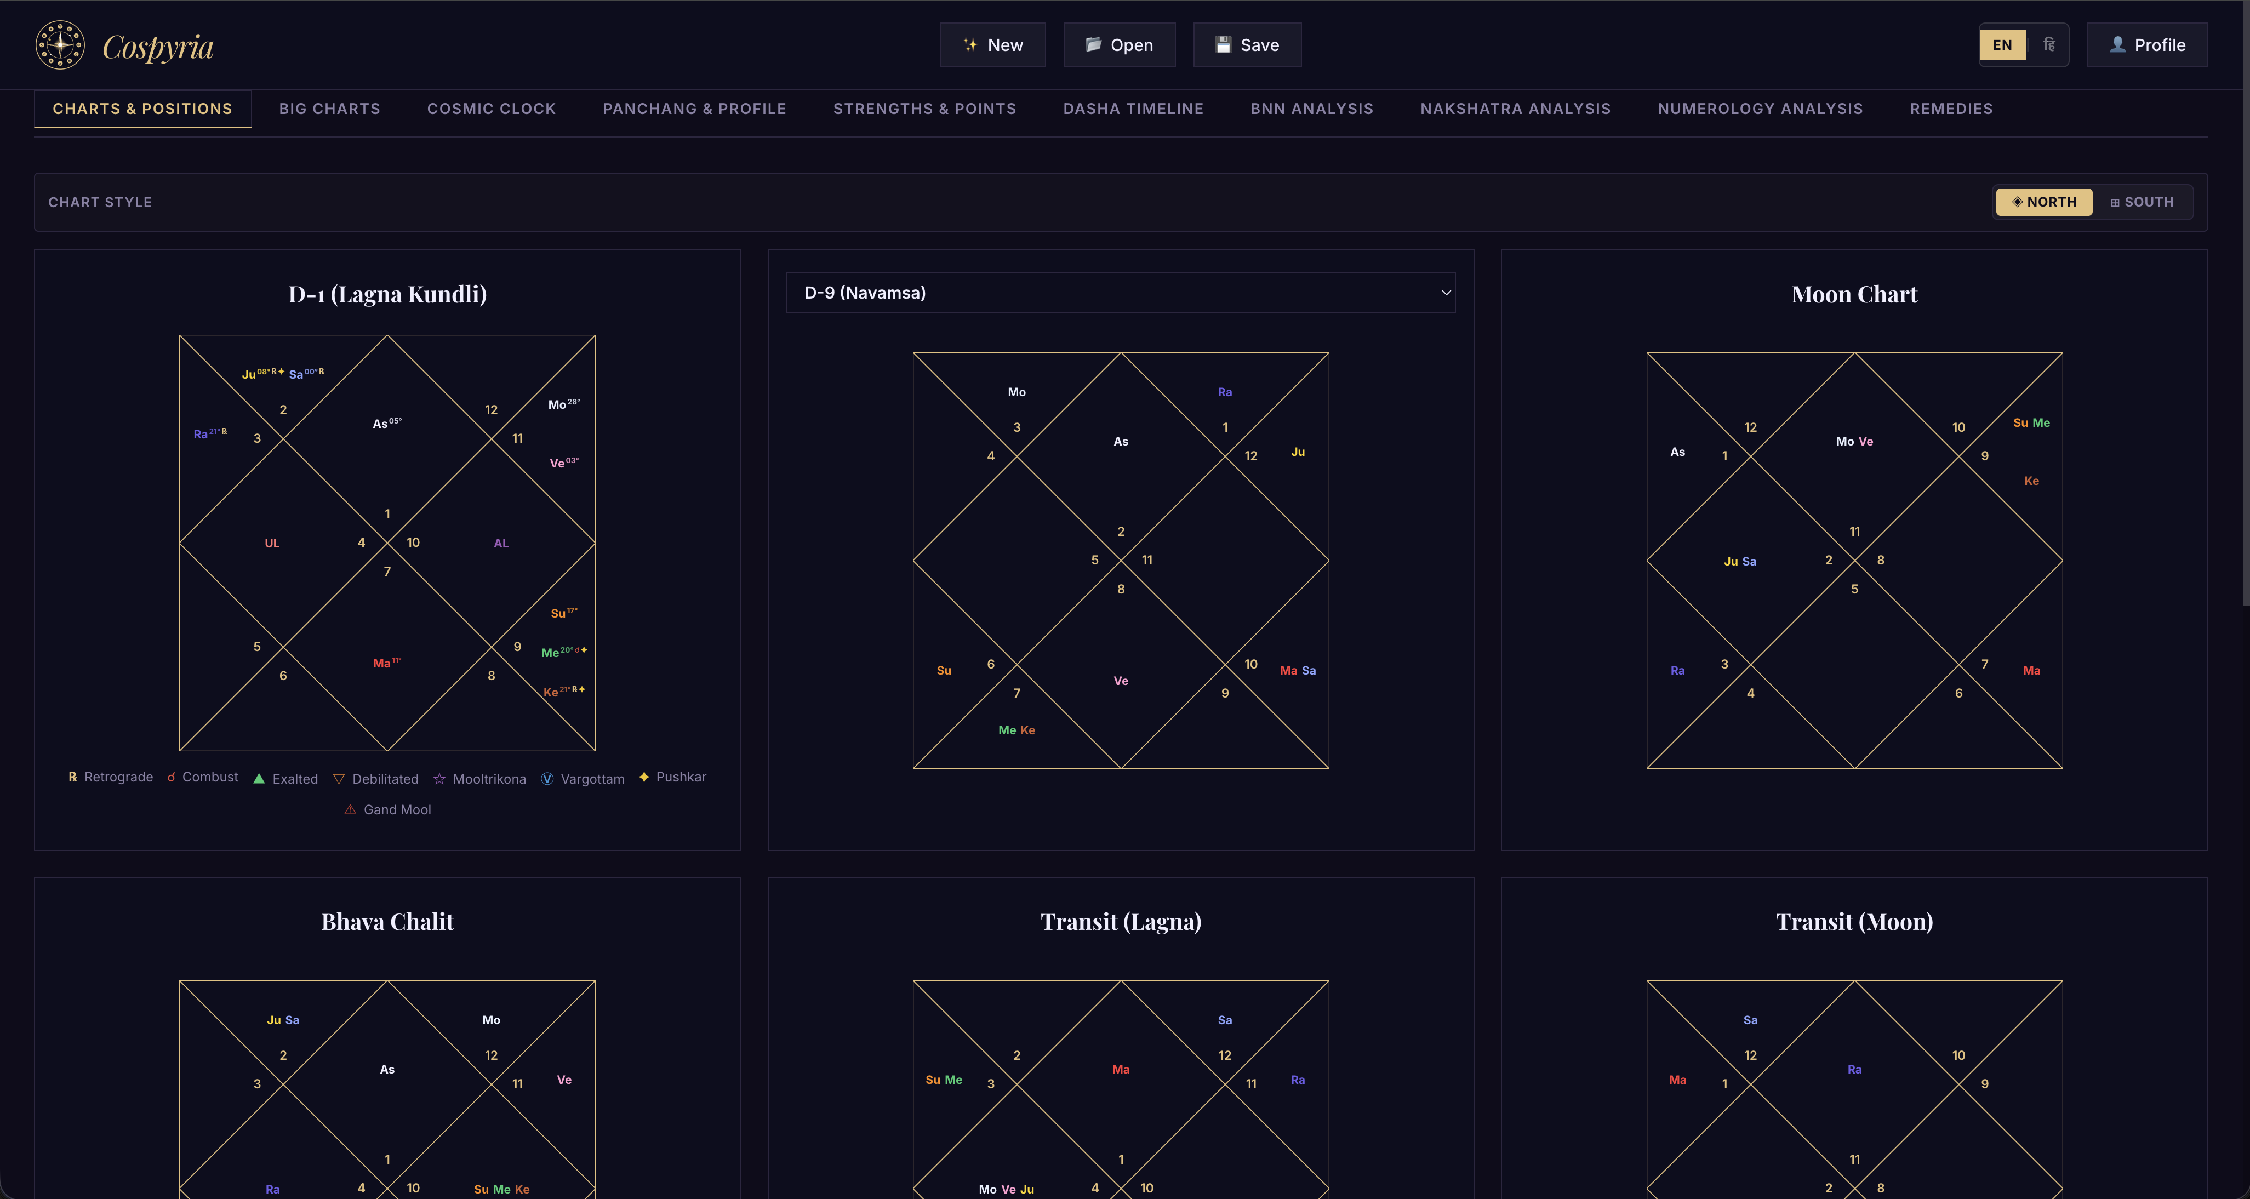Click Me 20° in the D-1 chart

click(564, 652)
